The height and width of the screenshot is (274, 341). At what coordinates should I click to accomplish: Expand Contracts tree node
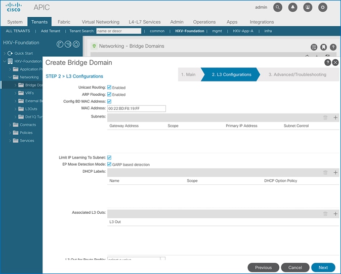click(10, 125)
